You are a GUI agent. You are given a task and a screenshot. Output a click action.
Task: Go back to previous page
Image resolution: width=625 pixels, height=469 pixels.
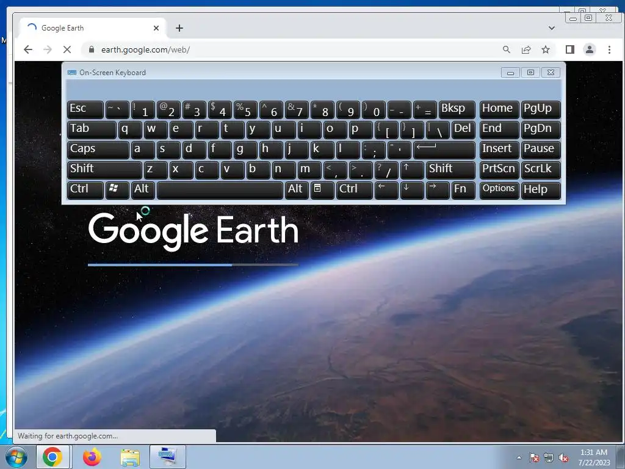tap(28, 49)
